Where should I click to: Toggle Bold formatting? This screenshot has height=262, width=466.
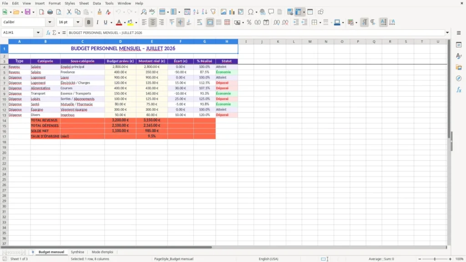[x=89, y=22]
